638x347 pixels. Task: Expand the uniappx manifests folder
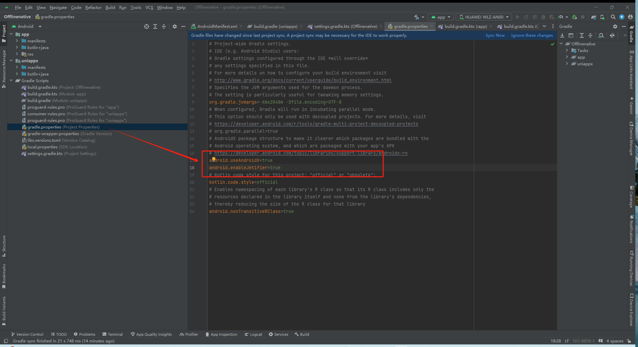17,67
